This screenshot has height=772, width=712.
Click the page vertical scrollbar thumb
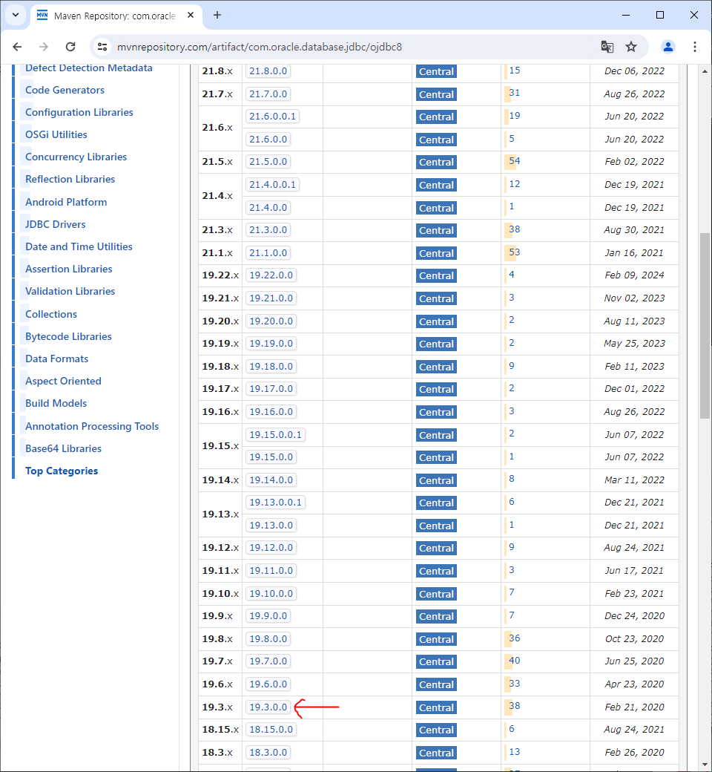click(705, 325)
